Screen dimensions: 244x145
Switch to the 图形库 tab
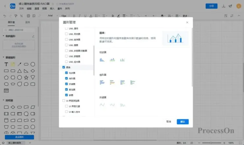(11, 22)
